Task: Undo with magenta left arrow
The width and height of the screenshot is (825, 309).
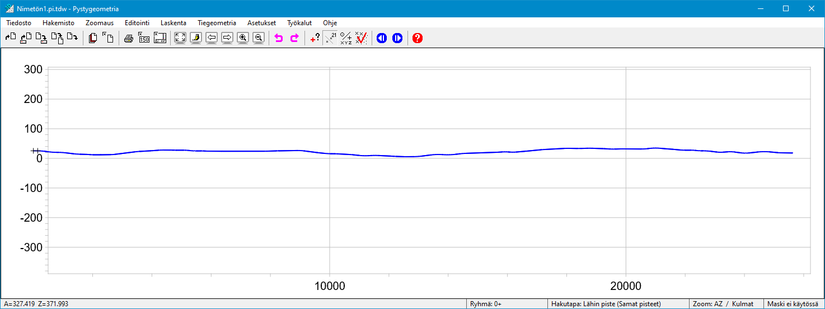Action: click(x=279, y=38)
